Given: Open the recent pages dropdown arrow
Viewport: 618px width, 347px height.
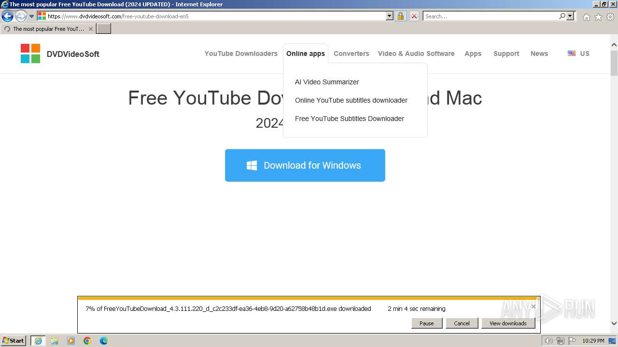Looking at the screenshot, I should (x=32, y=16).
